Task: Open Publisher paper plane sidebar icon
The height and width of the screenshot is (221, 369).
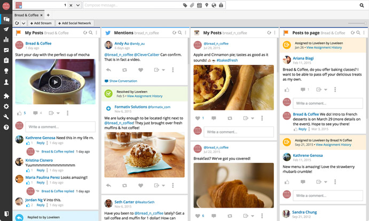Action: (6, 29)
